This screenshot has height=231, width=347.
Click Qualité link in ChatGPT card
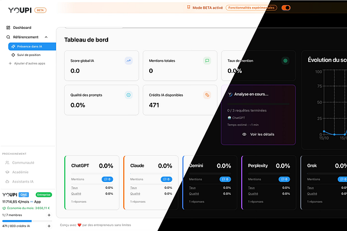pos(76,193)
